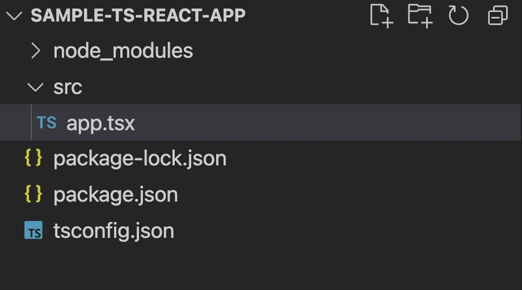
Task: Collapse the SAMPLE-TS-REACT-APP root chevron
Action: 14,16
